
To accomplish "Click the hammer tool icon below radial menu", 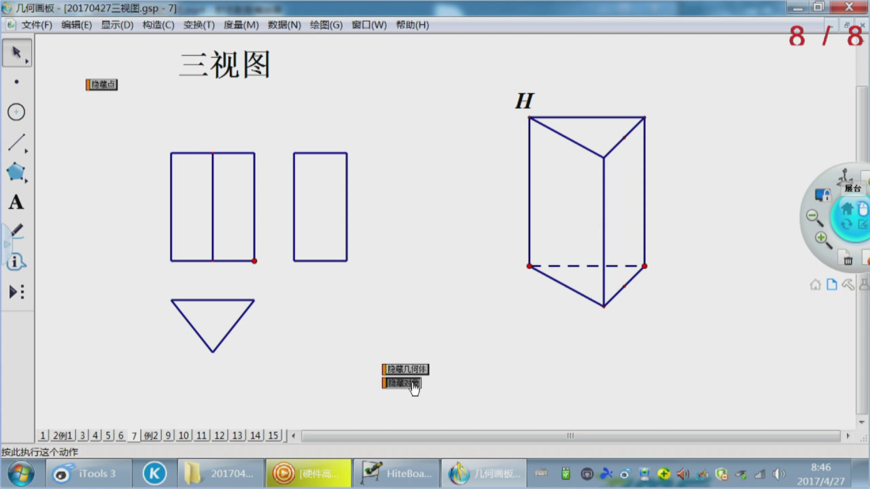I will (848, 285).
